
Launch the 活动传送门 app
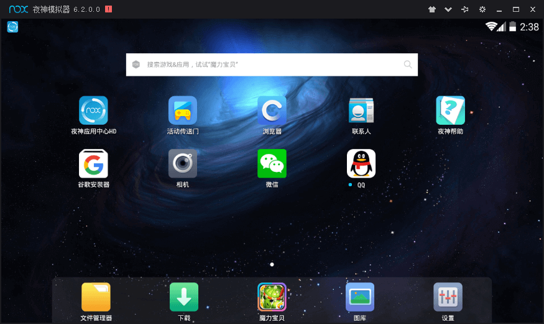pos(183,110)
